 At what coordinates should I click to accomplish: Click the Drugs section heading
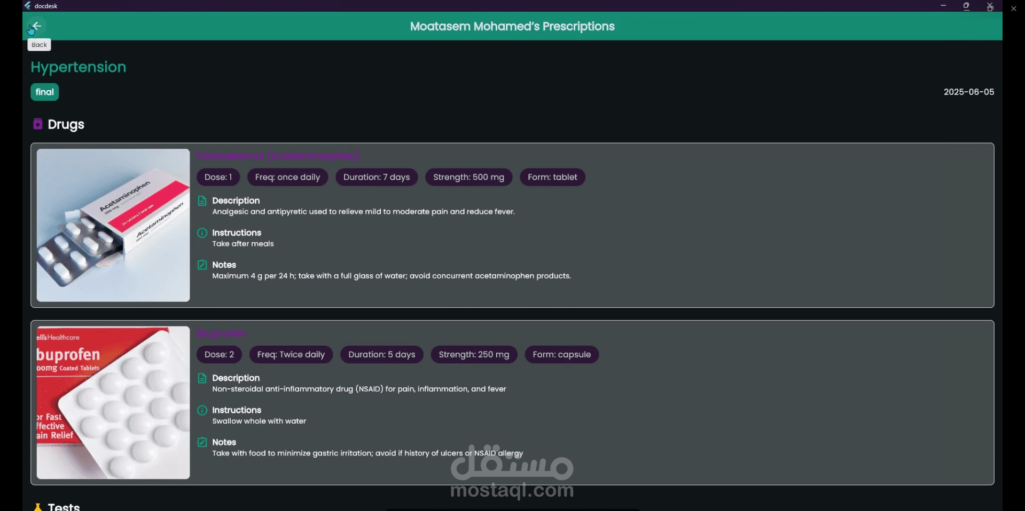pyautogui.click(x=66, y=124)
